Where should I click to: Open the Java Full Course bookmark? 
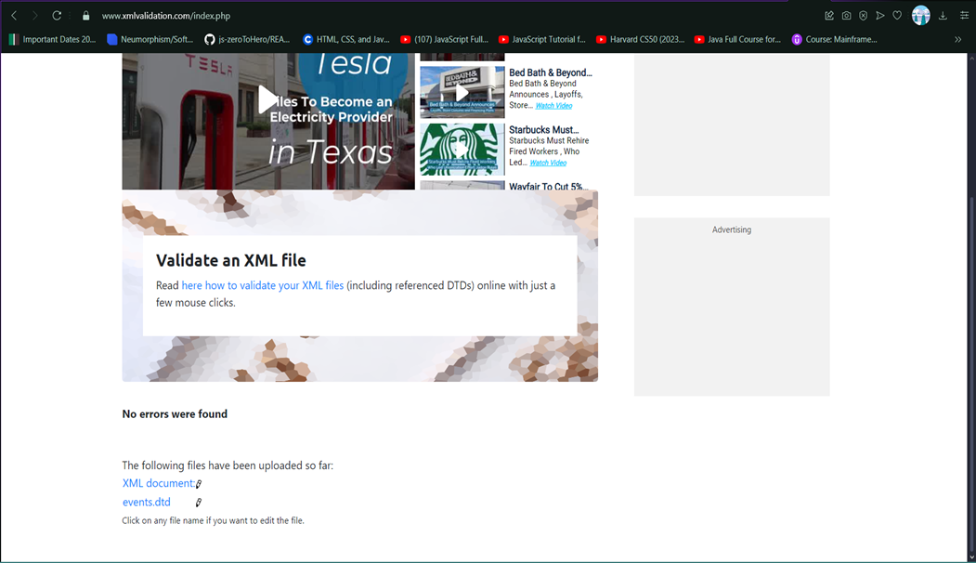[x=737, y=39]
